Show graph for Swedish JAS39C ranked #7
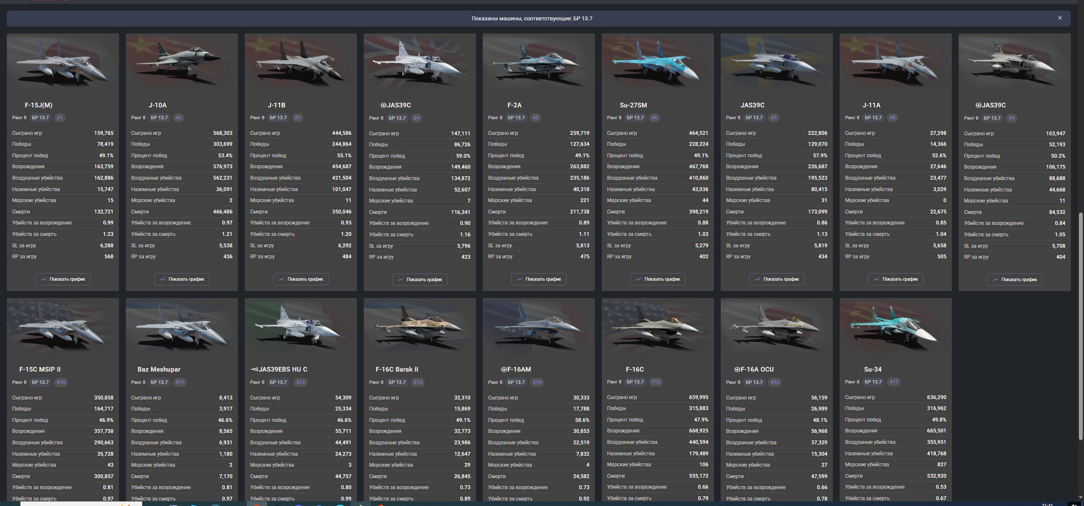 (777, 279)
